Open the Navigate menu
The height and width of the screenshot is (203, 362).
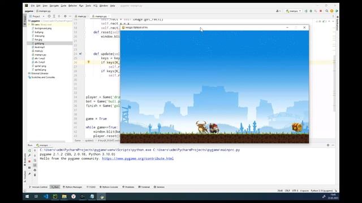click(54, 6)
